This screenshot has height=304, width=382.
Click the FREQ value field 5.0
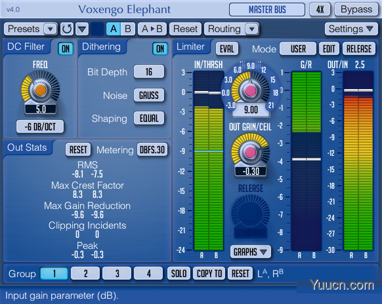[41, 109]
